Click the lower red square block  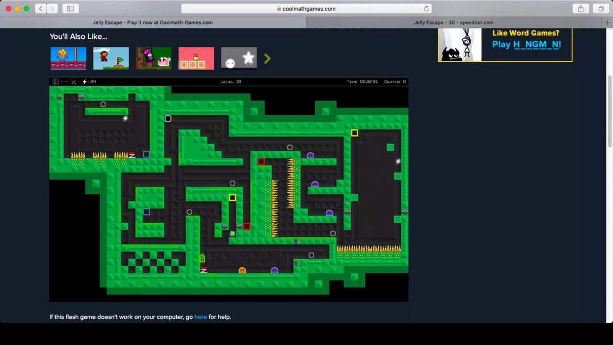point(247,226)
